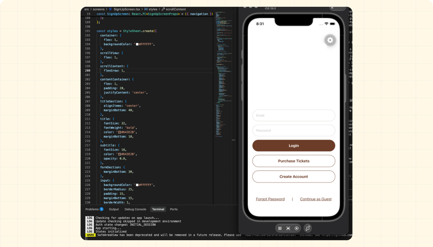The width and height of the screenshot is (433, 247).
Task: Click the 8:31 clock in the simulator
Action: tap(260, 24)
